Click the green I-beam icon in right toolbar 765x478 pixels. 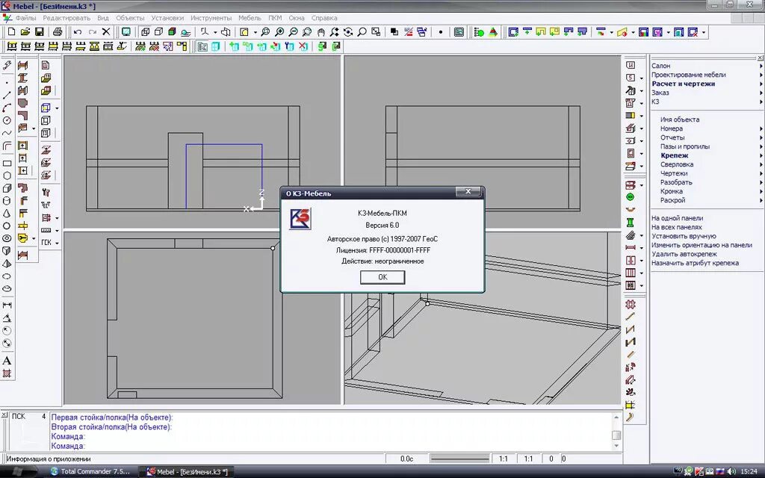coord(631,223)
